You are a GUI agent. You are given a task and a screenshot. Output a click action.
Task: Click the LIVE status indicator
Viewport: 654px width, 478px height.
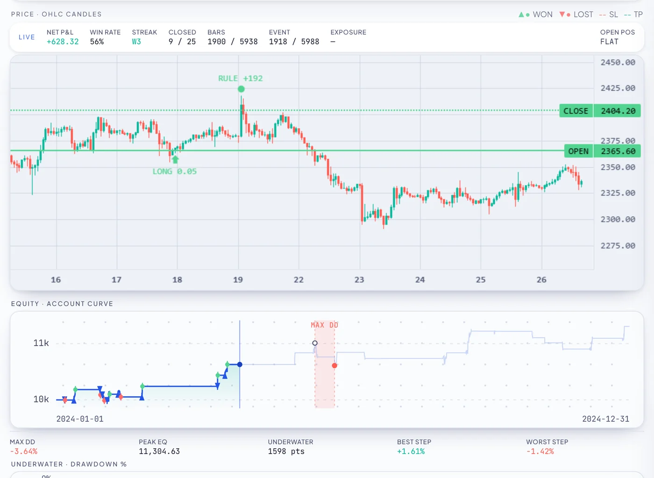[x=27, y=37]
